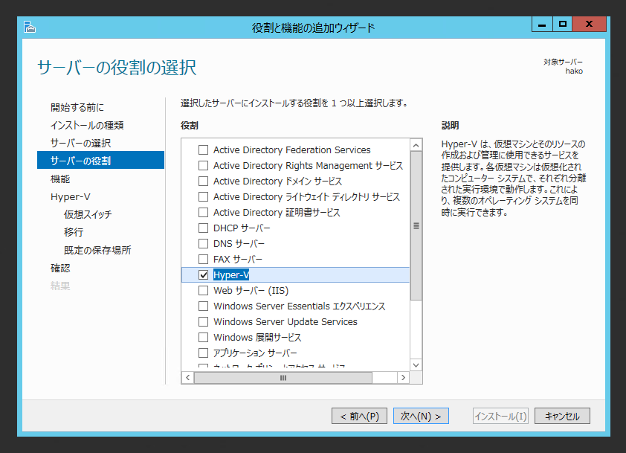
Task: Open 仮想スイッチ sub-step
Action: 88,214
